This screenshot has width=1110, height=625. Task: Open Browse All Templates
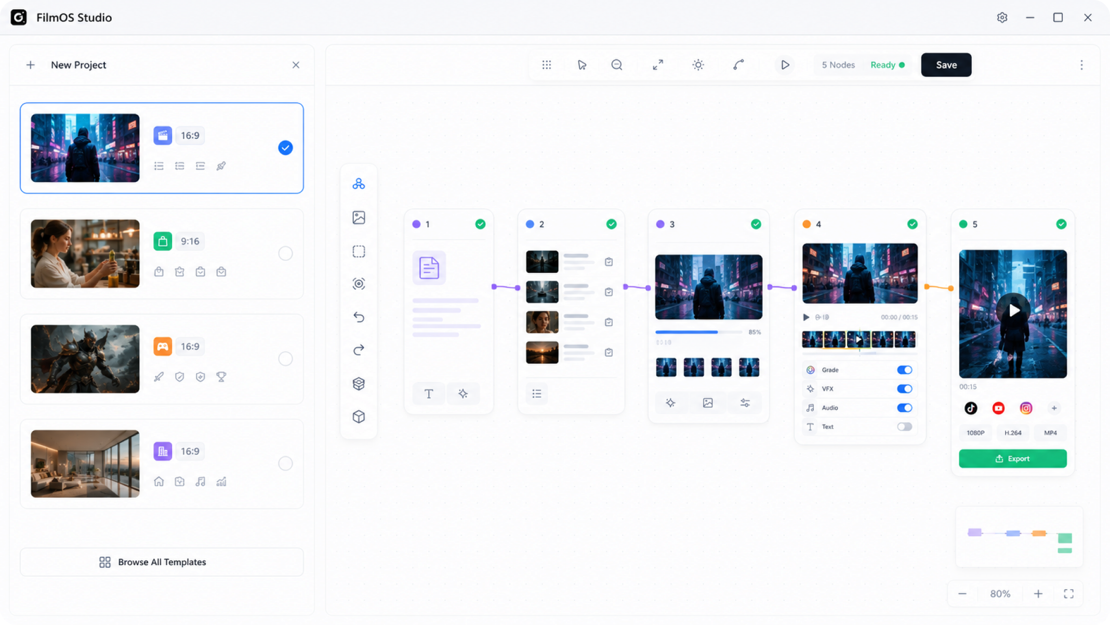(162, 562)
